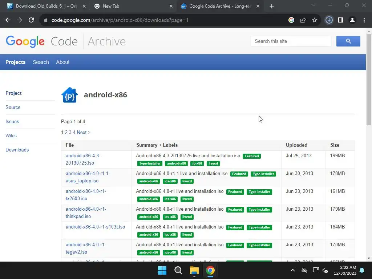
Task: Open Wikis in left sidebar
Action: 11,136
